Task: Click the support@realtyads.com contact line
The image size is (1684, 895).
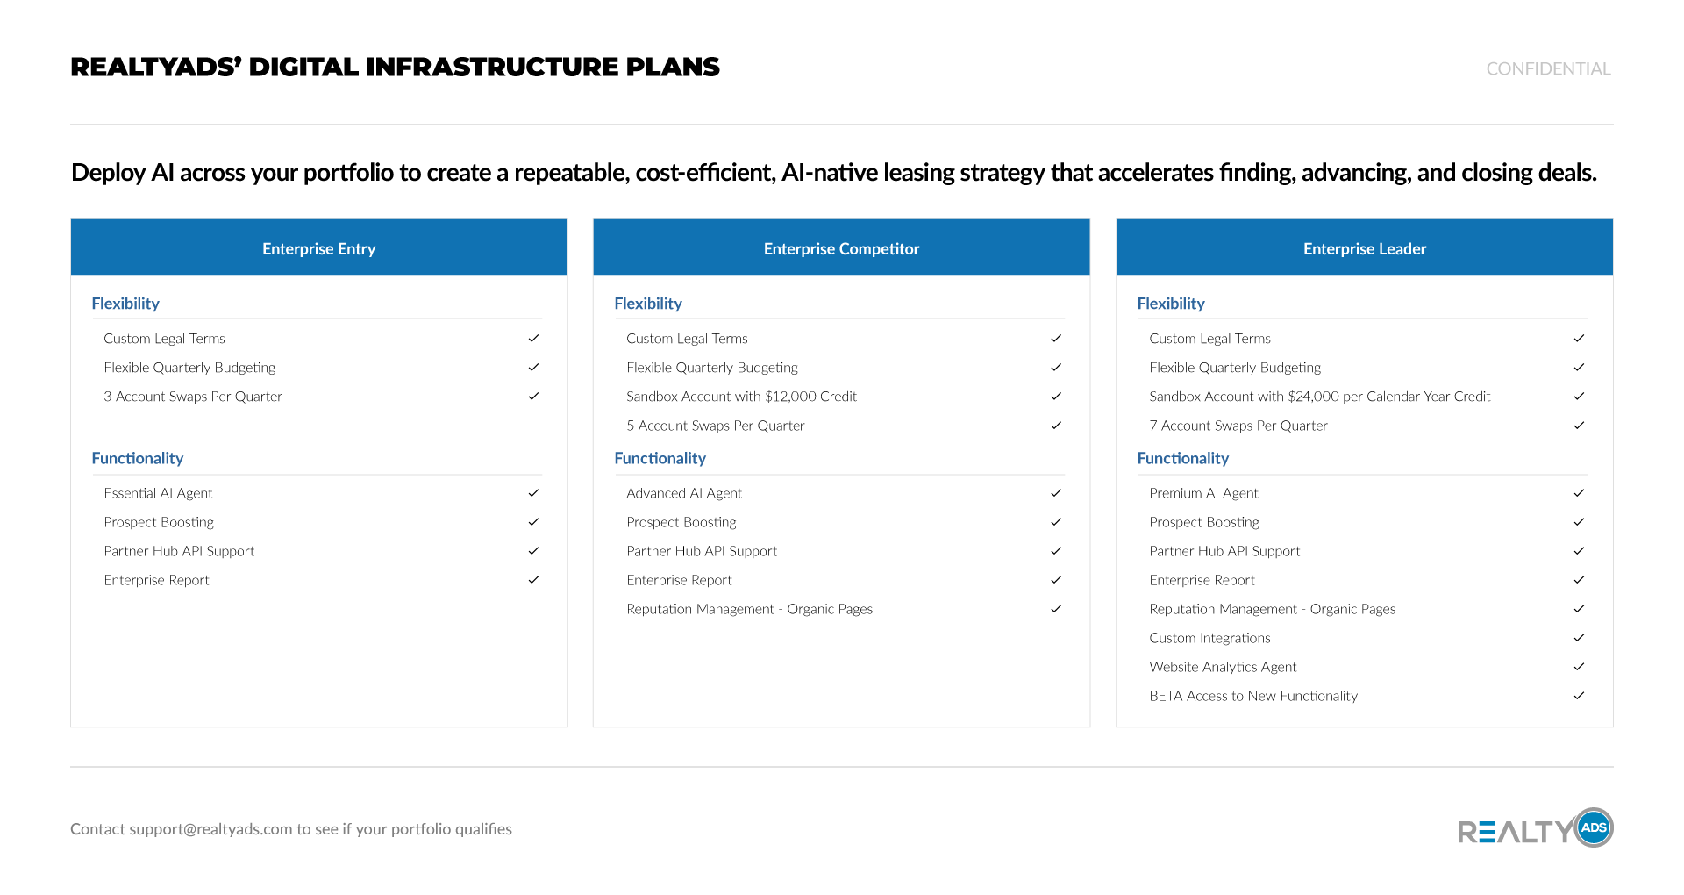Action: [x=291, y=829]
